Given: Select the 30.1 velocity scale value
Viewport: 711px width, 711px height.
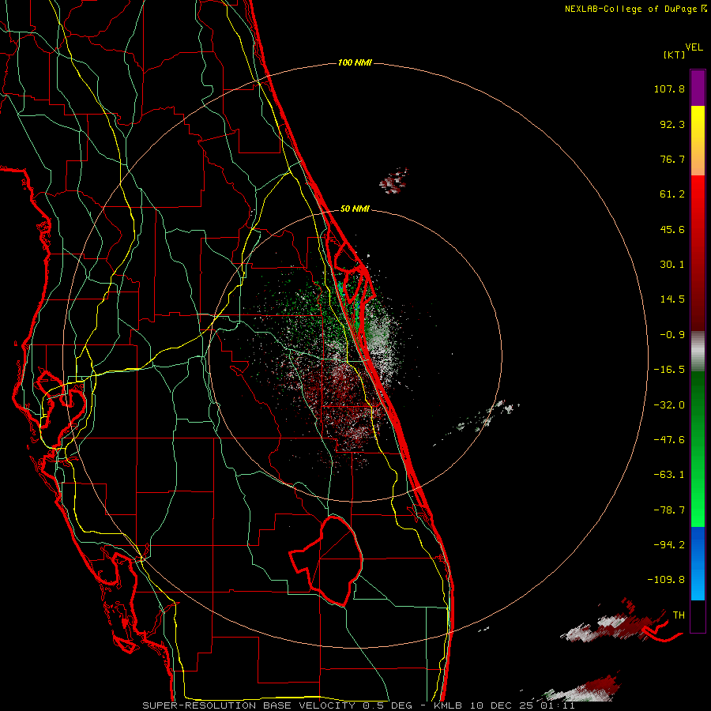Looking at the screenshot, I should [x=672, y=265].
